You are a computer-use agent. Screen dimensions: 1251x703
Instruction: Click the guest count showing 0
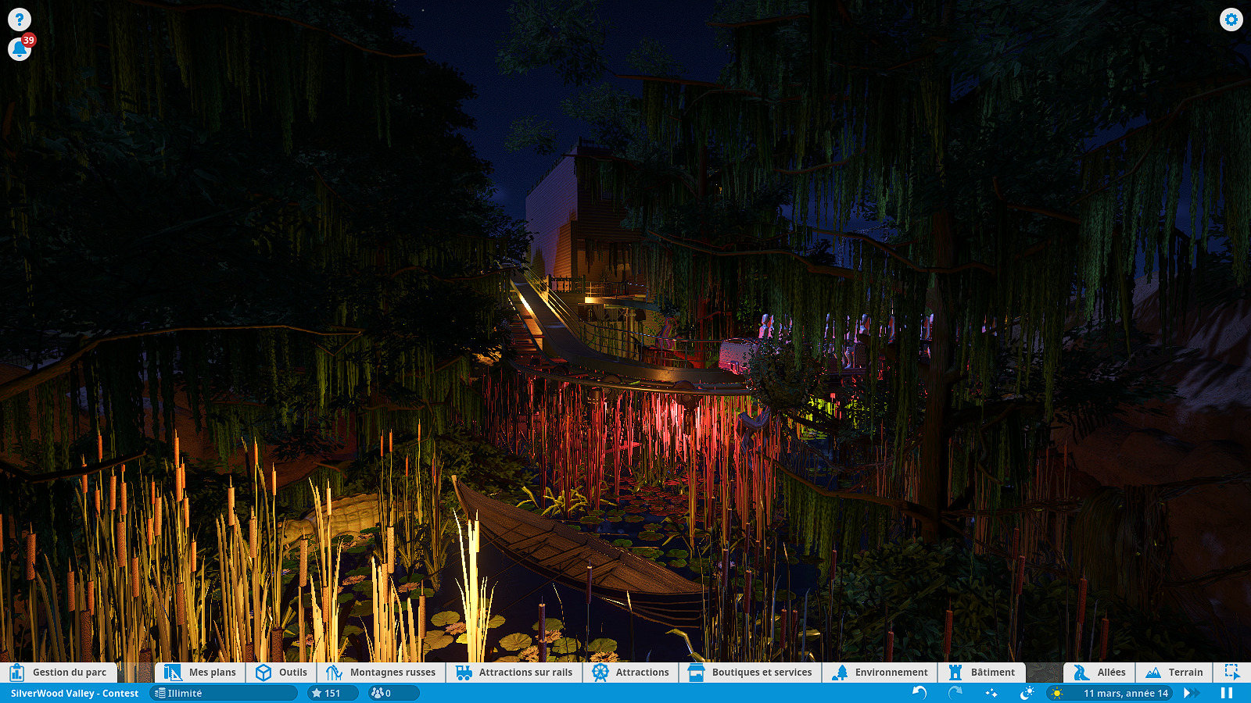tap(393, 693)
